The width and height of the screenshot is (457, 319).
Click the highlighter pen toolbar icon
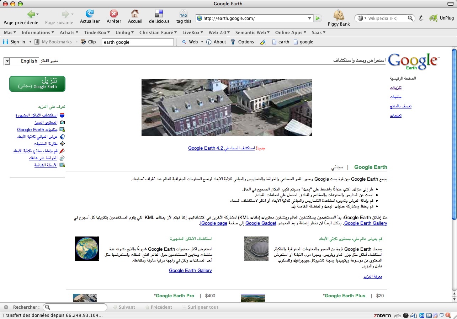point(263,42)
